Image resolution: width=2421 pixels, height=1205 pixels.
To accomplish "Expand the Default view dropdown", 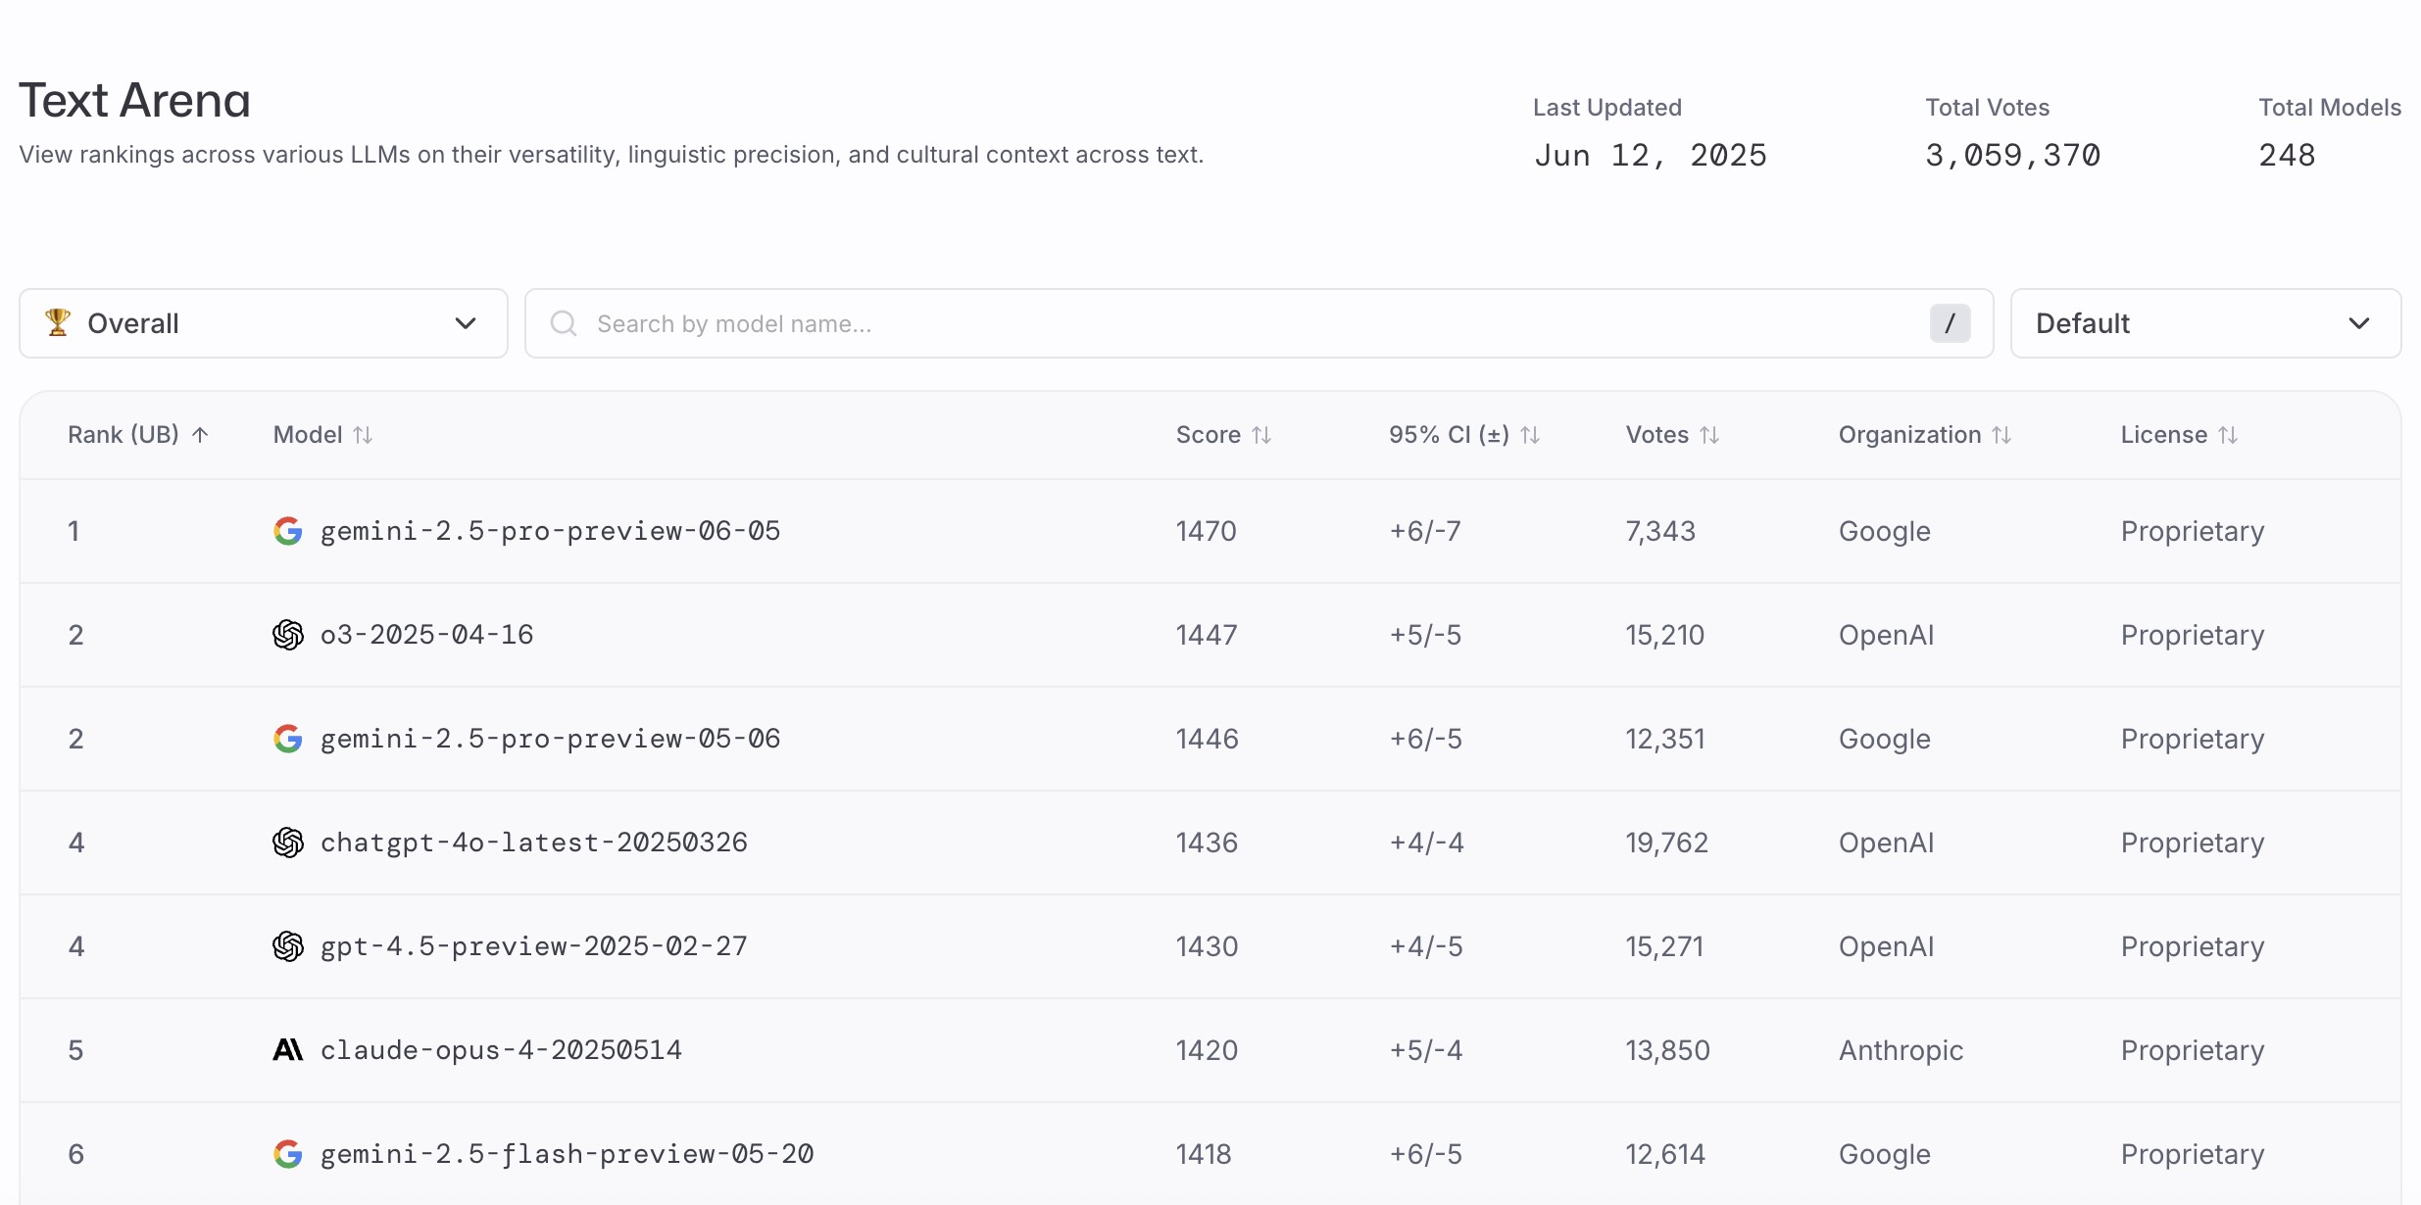I will pyautogui.click(x=2205, y=323).
